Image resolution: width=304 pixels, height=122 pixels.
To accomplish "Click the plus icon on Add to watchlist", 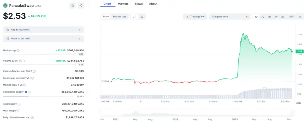I will click(79, 30).
